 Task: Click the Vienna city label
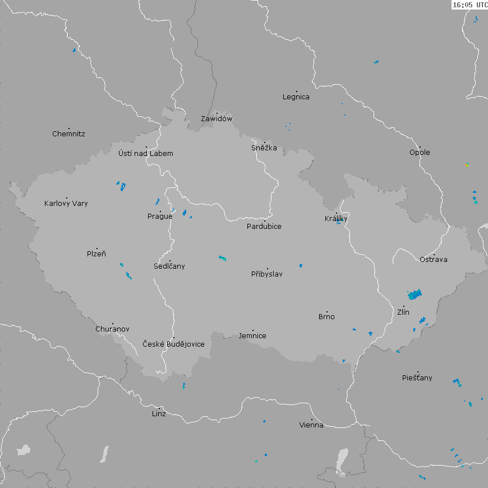(x=311, y=425)
